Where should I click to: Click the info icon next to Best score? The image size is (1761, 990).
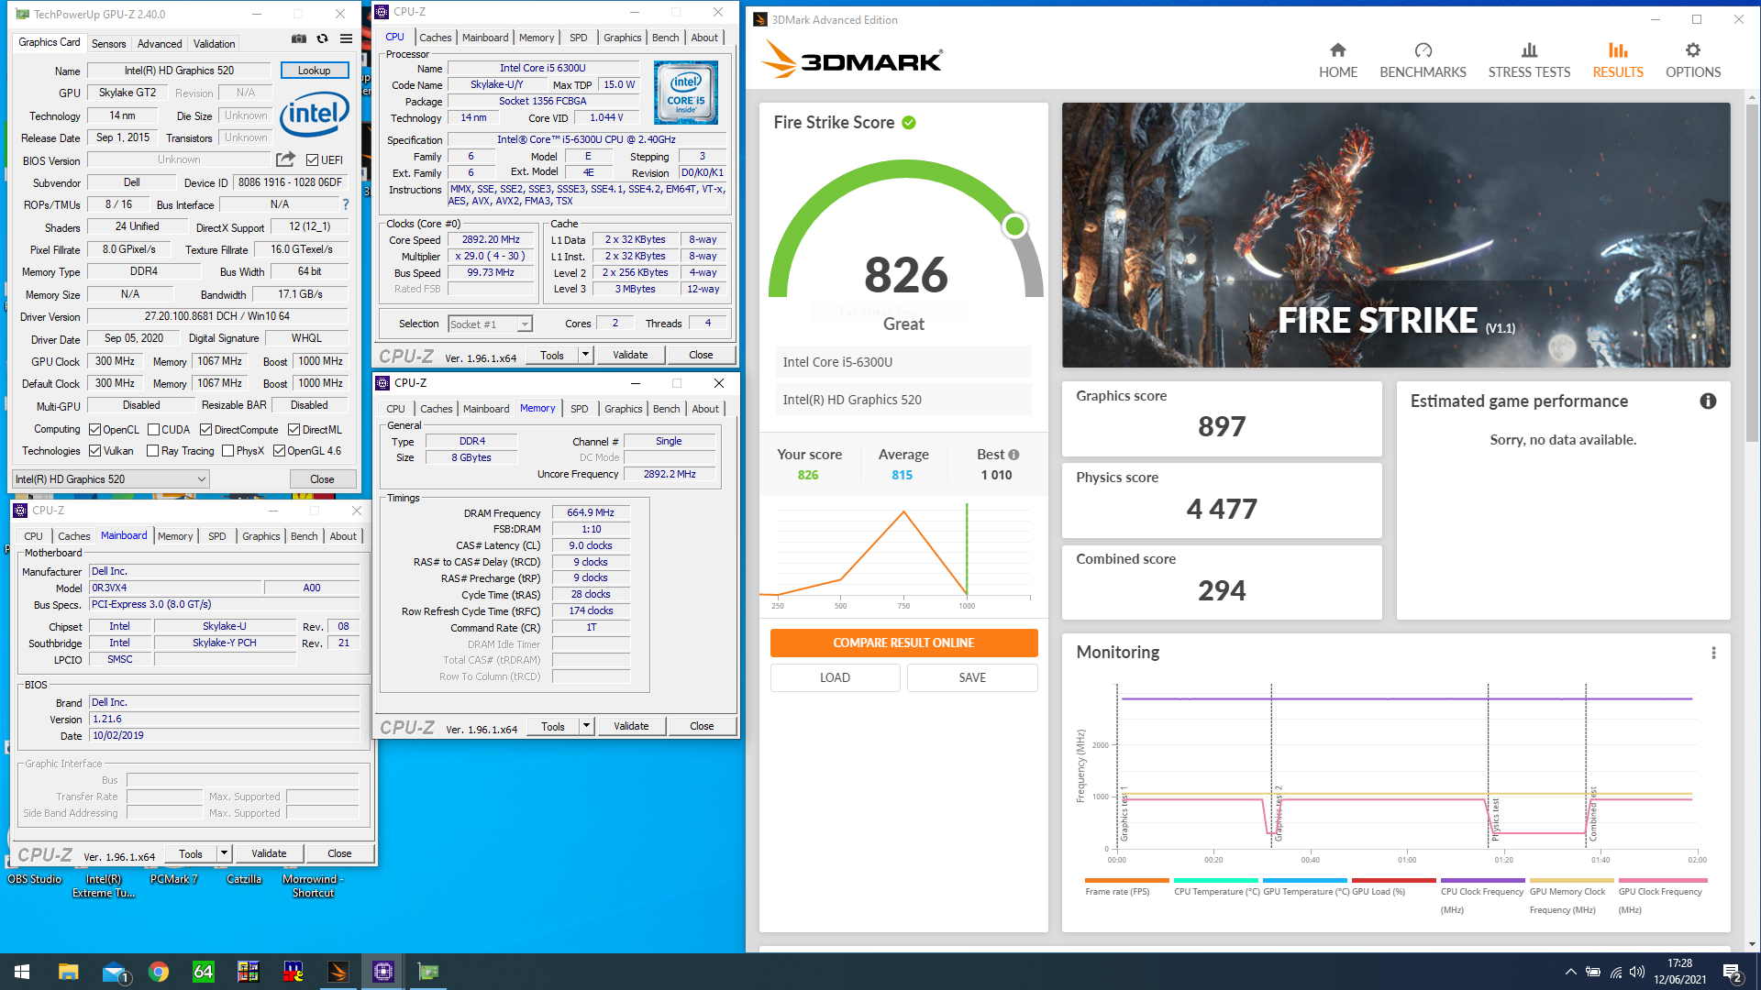(1013, 455)
